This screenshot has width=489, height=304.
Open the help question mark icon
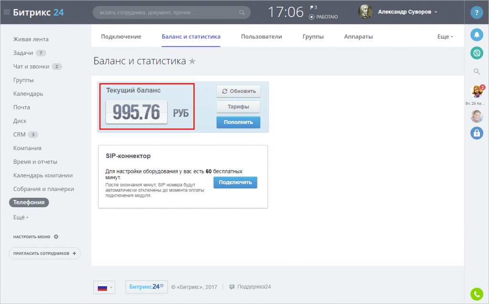point(477,12)
